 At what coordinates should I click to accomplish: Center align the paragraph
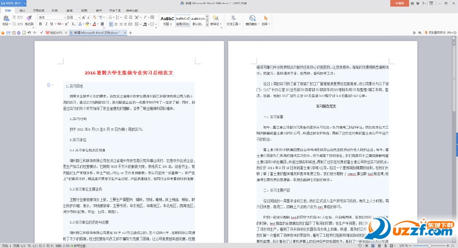pos(116,24)
